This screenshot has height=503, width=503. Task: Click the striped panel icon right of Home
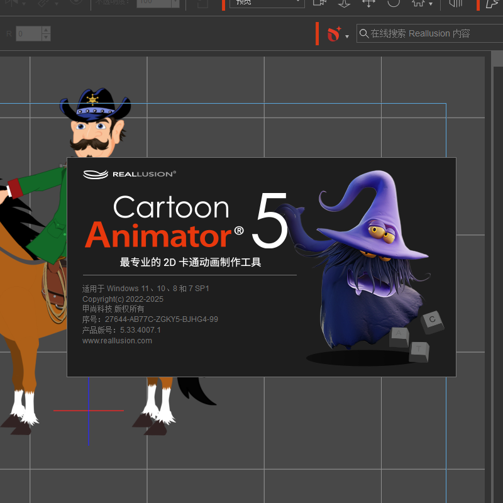pos(456,3)
